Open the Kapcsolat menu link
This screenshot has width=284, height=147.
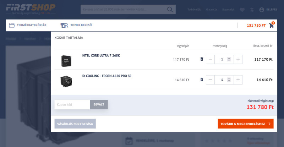[x=228, y=10]
